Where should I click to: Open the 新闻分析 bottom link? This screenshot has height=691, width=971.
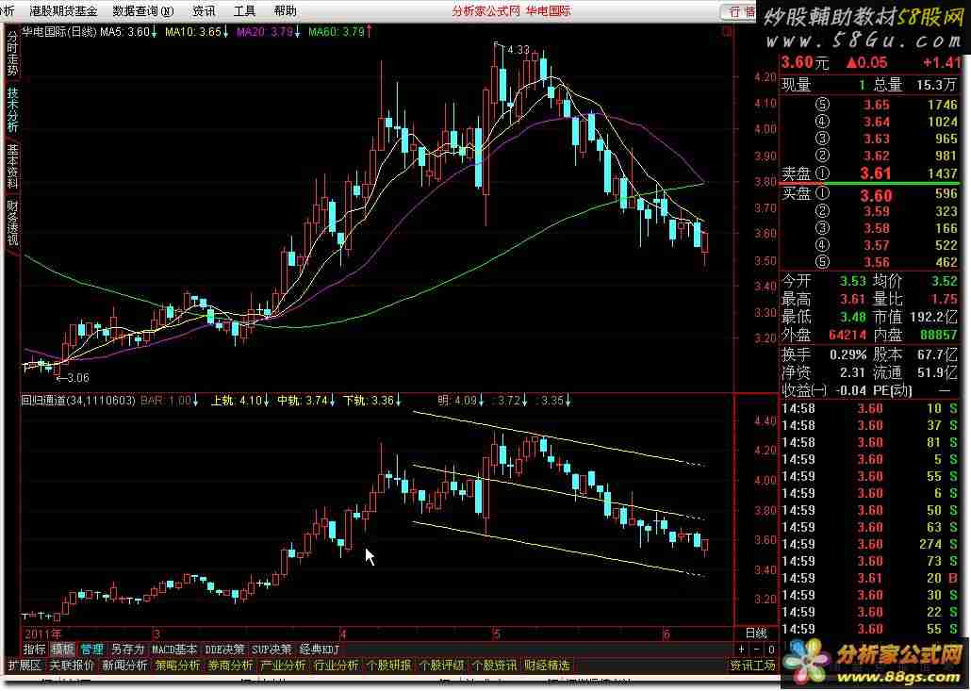pos(124,666)
